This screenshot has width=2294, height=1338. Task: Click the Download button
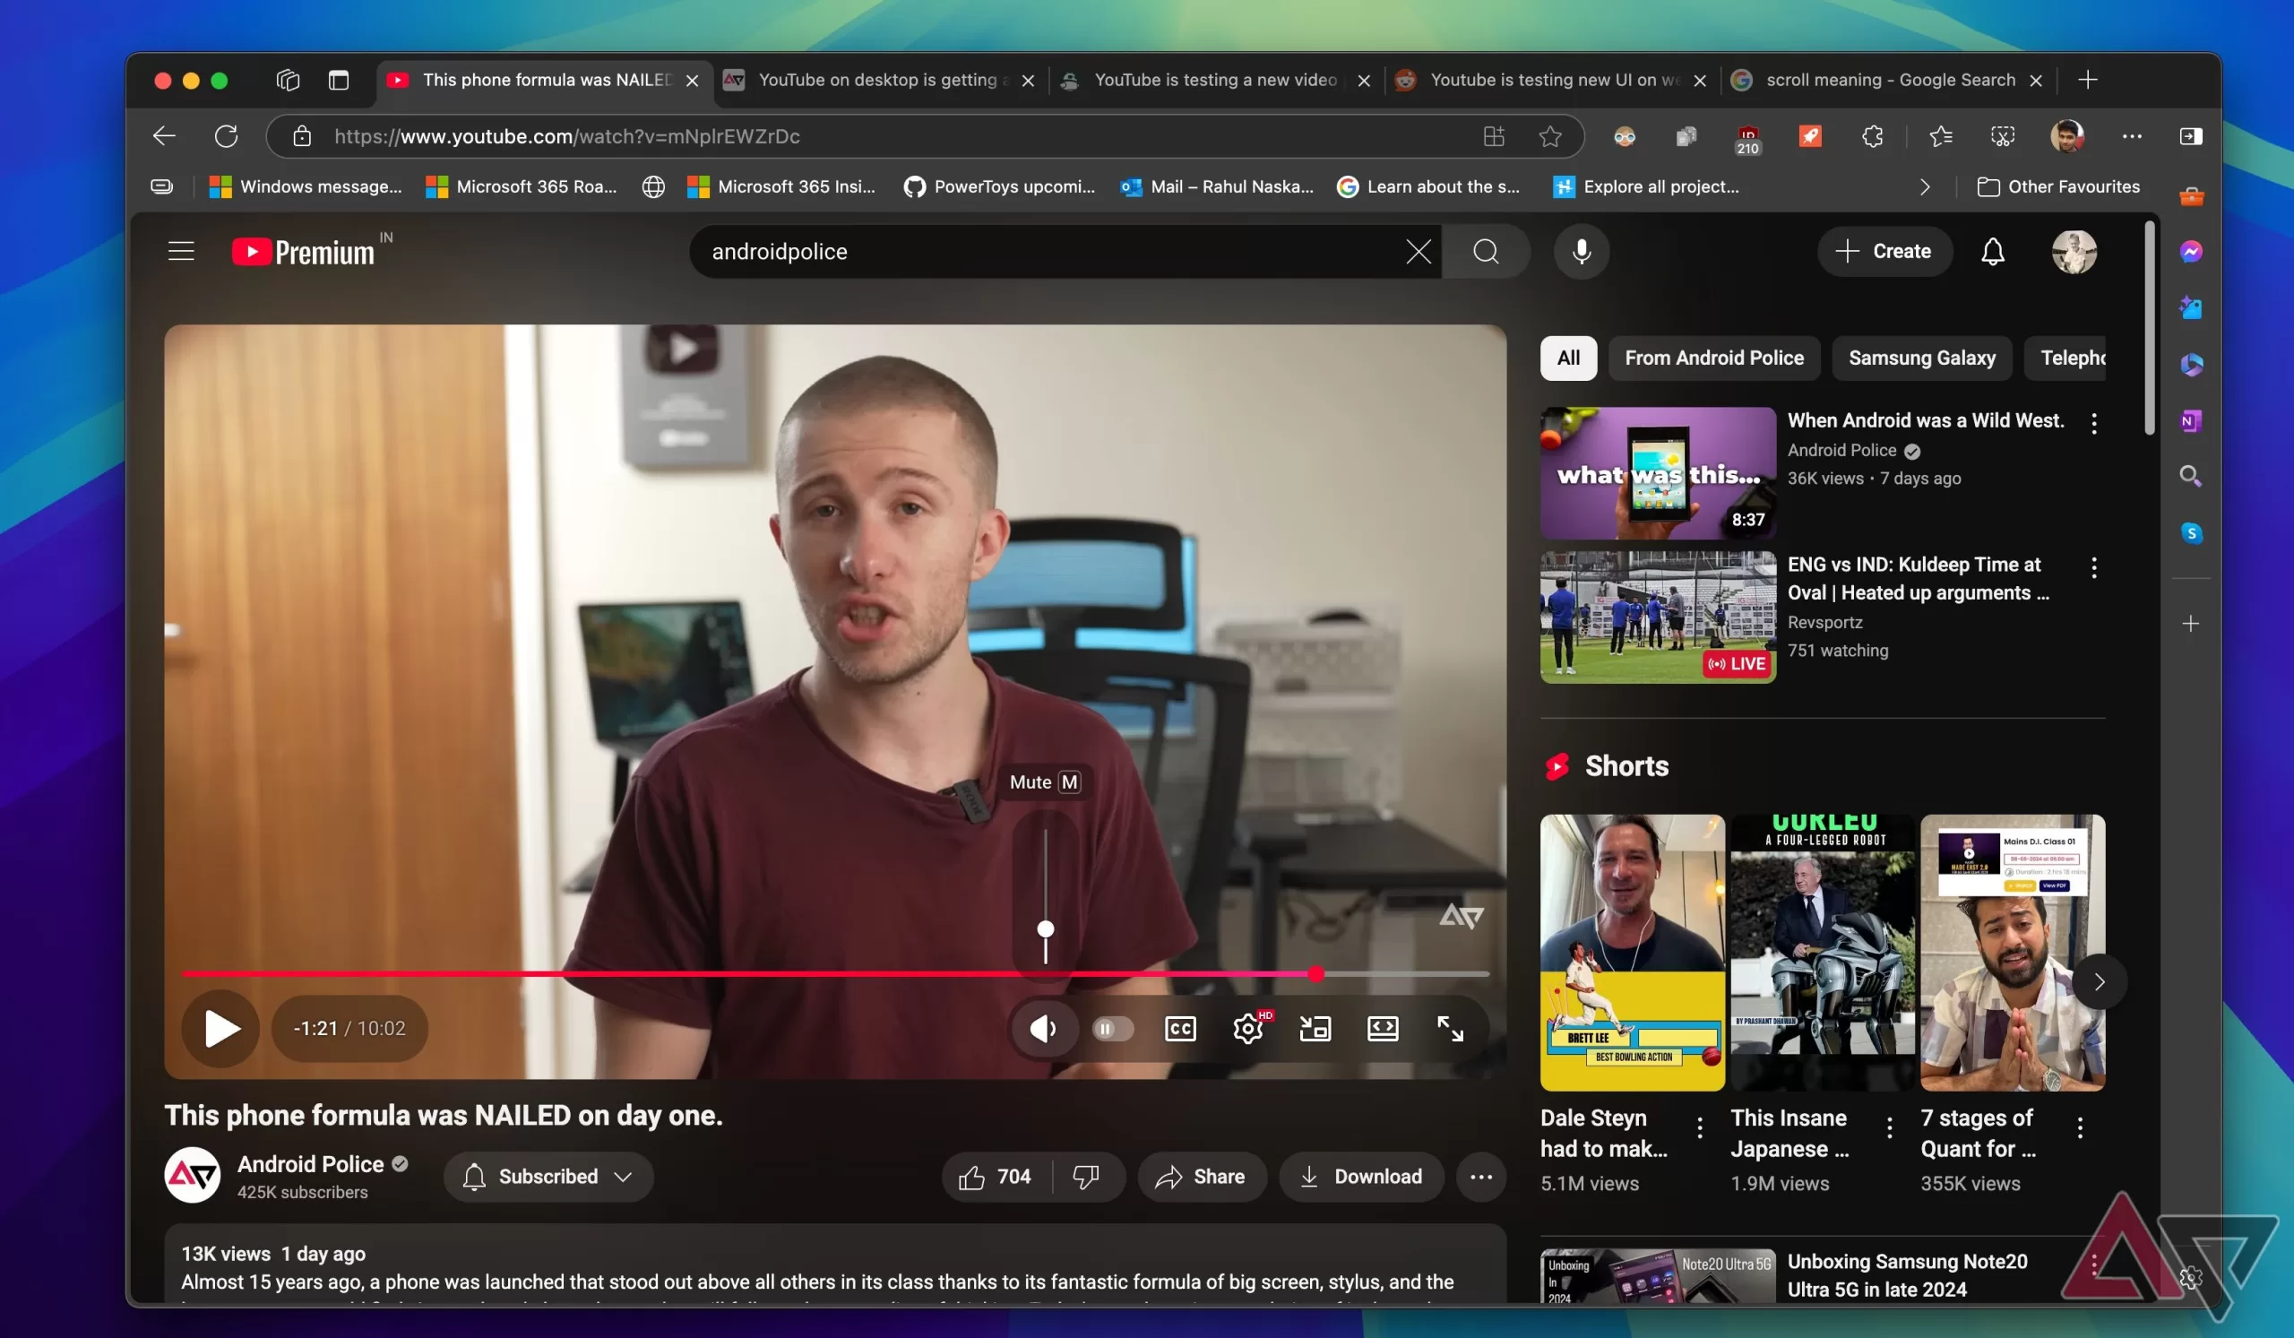tap(1361, 1176)
